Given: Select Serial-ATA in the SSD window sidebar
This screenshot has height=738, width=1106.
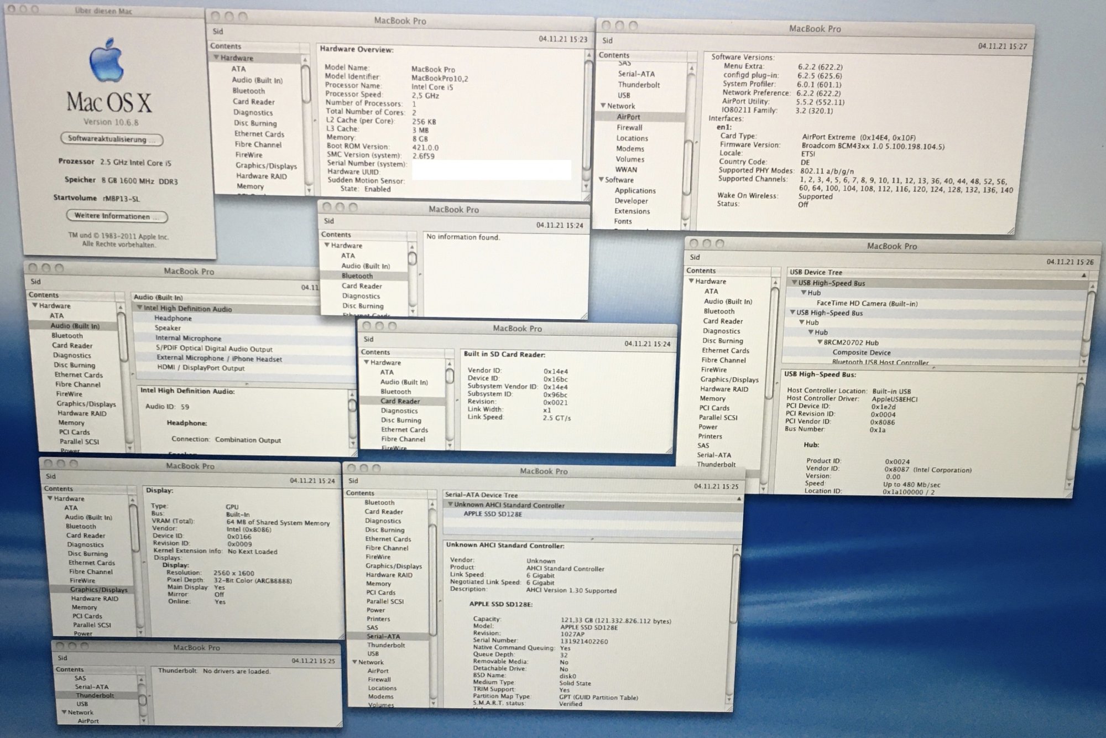Looking at the screenshot, I should click(383, 636).
